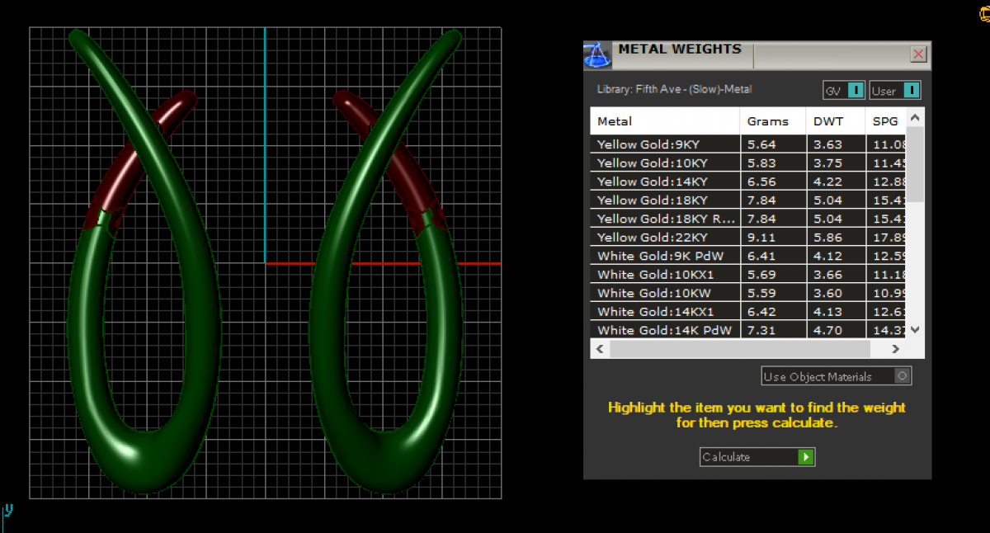Toggle the User library switch
The width and height of the screenshot is (990, 533).
[x=910, y=91]
